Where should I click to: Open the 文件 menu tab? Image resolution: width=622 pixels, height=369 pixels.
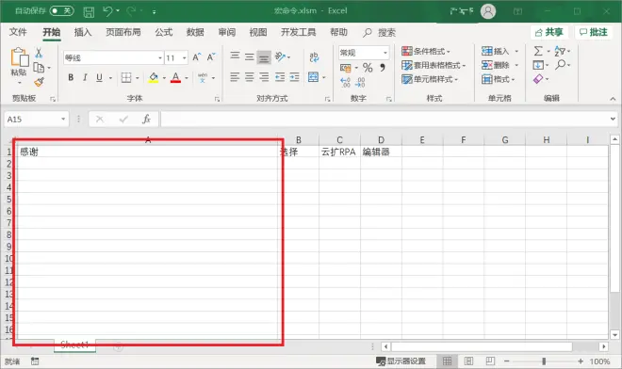pyautogui.click(x=18, y=32)
